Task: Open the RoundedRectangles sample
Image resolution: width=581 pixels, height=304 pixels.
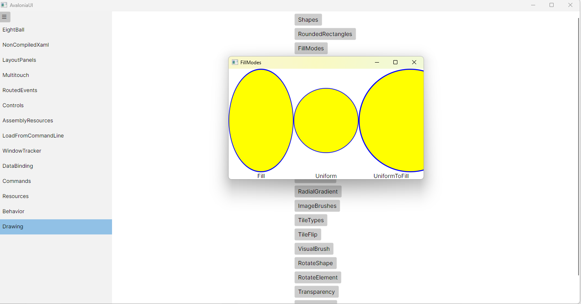Action: click(x=325, y=34)
